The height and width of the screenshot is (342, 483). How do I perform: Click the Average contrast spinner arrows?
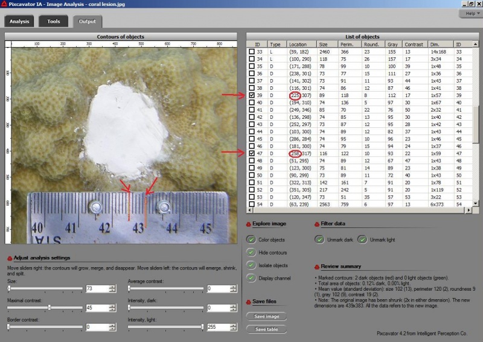234,288
